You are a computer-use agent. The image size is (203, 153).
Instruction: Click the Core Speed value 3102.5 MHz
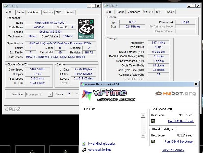click(x=37, y=69)
